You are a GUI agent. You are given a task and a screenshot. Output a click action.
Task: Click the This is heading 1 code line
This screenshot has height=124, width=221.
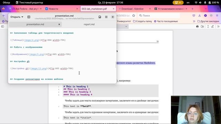click(76, 86)
